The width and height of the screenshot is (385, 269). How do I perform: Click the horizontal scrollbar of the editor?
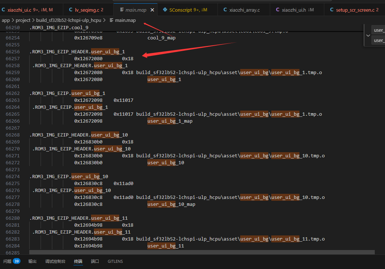point(202,252)
